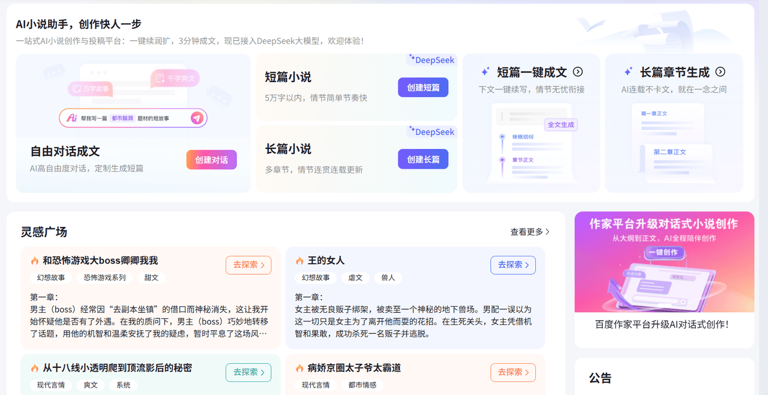The height and width of the screenshot is (395, 768).
Task: Select the 恐怖游戏系列 tag
Action: coord(104,278)
